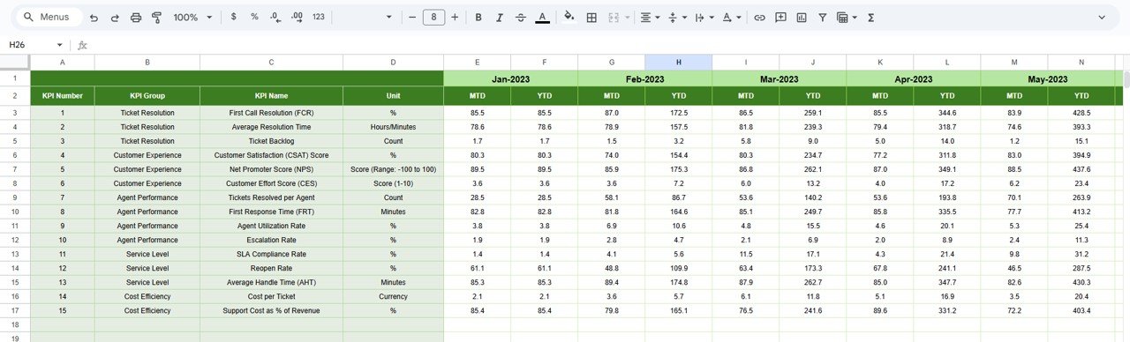Click the May-2023 header cell
The height and width of the screenshot is (342, 1130).
click(x=1047, y=78)
